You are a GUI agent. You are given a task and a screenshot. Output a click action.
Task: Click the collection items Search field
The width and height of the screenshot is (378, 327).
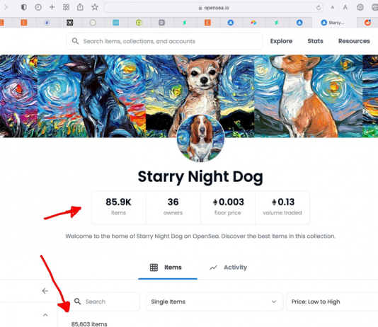pos(104,302)
